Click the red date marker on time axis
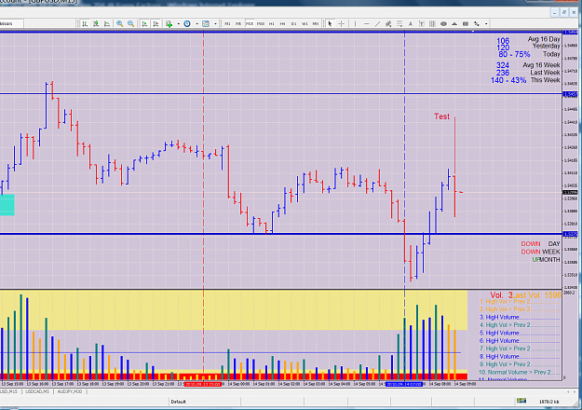Viewport: 582px width, 410px height. tap(203, 384)
